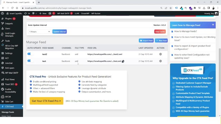Open Yoast icon in admin bar
This screenshot has width=221, height=124.
(x=51, y=13)
